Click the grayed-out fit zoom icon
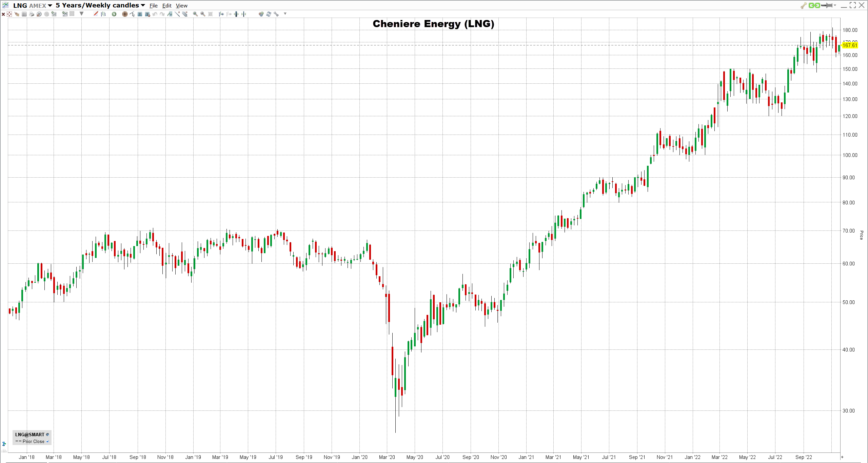The width and height of the screenshot is (868, 463). (x=210, y=14)
